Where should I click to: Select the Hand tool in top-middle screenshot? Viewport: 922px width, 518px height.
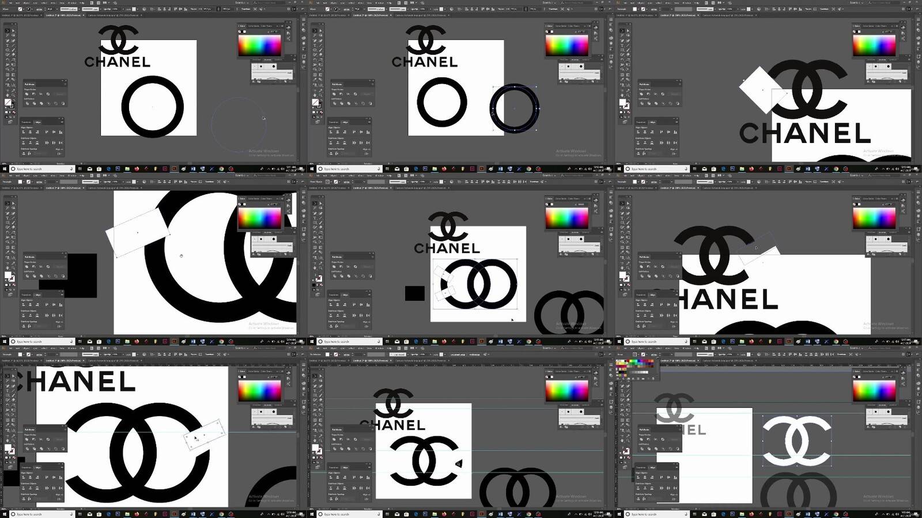pos(315,95)
